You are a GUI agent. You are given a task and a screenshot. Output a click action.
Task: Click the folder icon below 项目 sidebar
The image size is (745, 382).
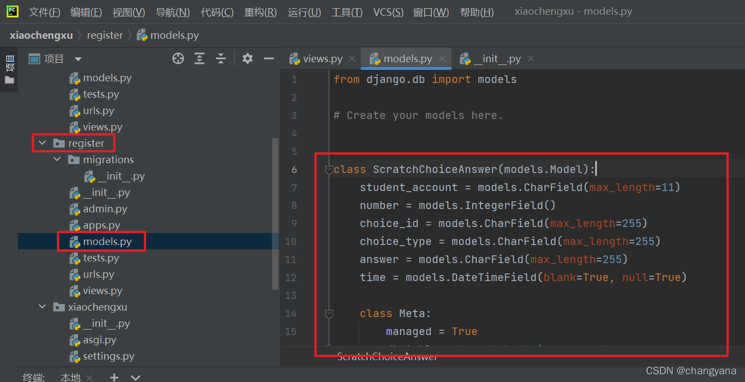coord(9,80)
